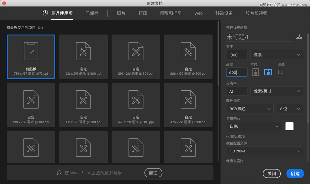
Task: Switch to the 胶片和视频 tab
Action: (x=256, y=13)
